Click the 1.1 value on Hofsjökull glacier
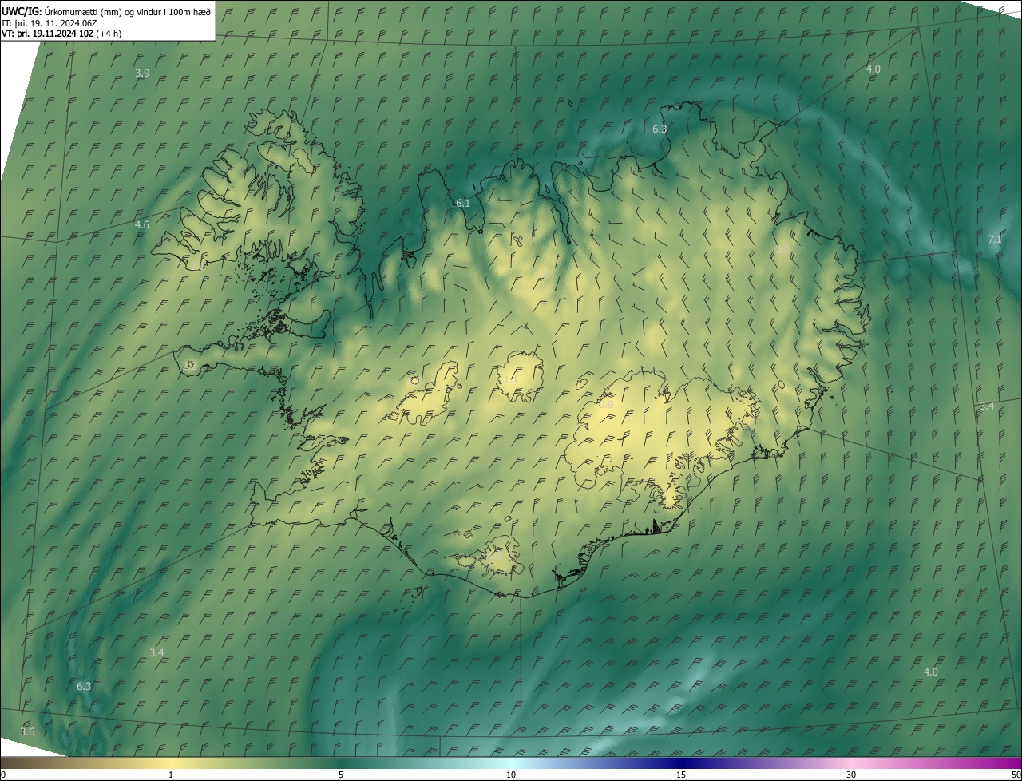1022x781 pixels. tap(511, 379)
